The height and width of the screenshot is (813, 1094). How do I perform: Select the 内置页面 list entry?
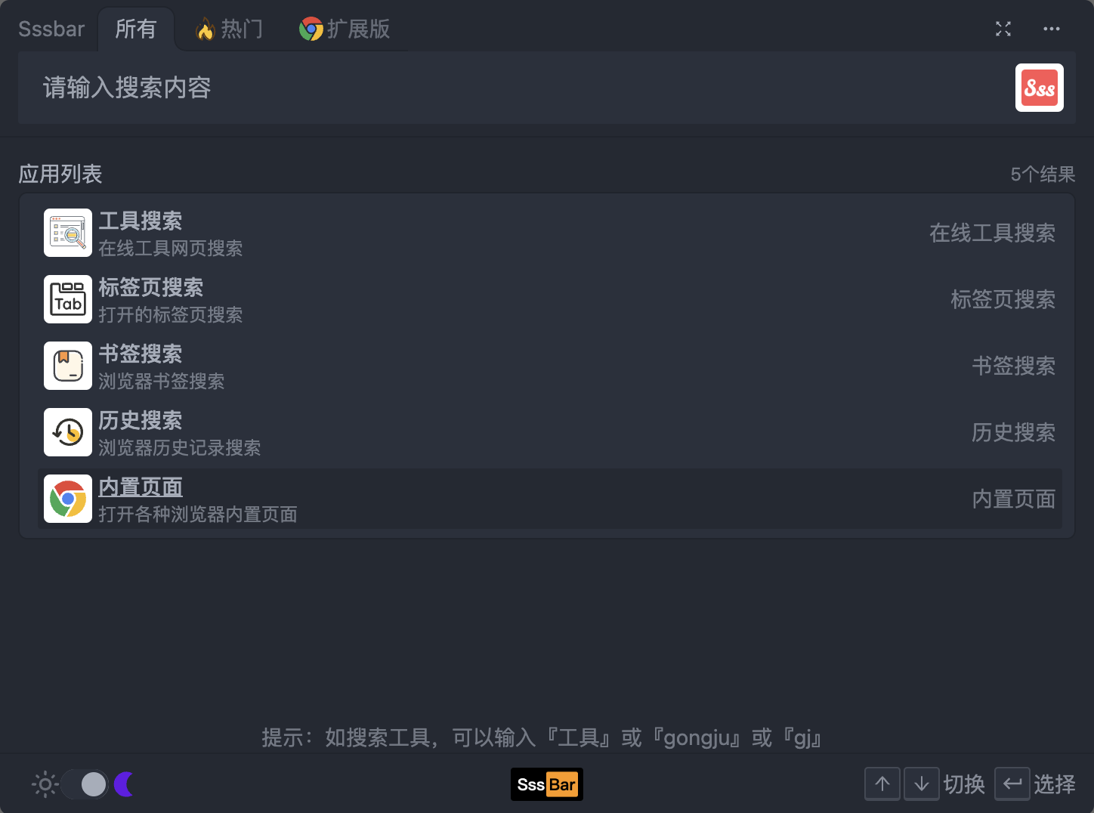[529, 499]
